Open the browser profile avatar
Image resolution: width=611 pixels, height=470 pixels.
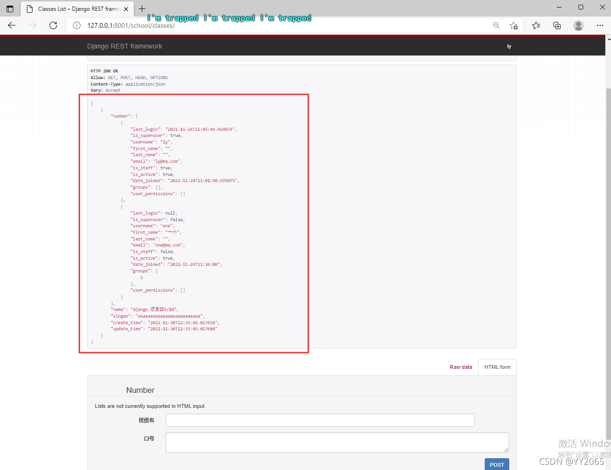[578, 25]
